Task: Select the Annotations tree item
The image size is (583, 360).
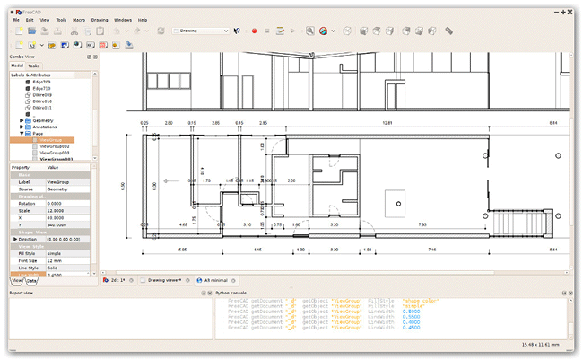Action: [x=45, y=126]
